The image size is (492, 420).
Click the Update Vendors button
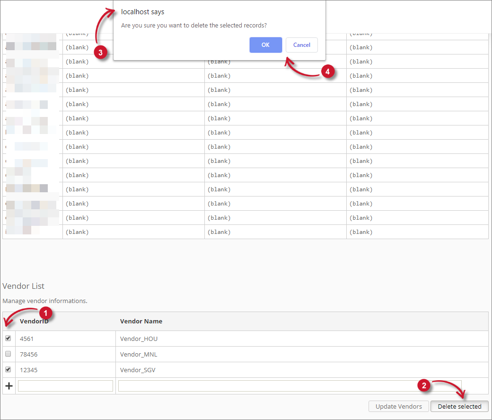(x=398, y=406)
